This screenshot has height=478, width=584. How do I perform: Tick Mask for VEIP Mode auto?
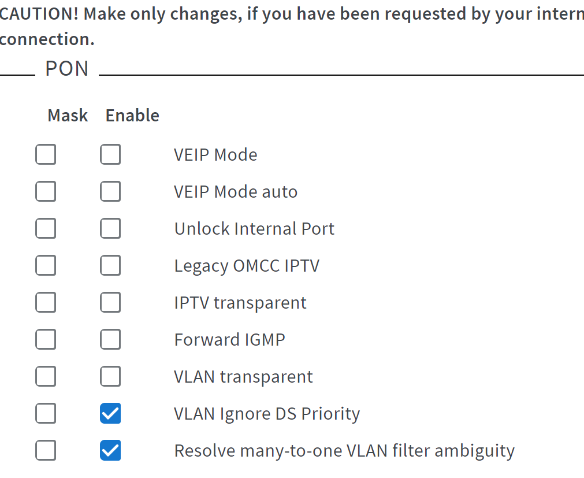point(46,191)
